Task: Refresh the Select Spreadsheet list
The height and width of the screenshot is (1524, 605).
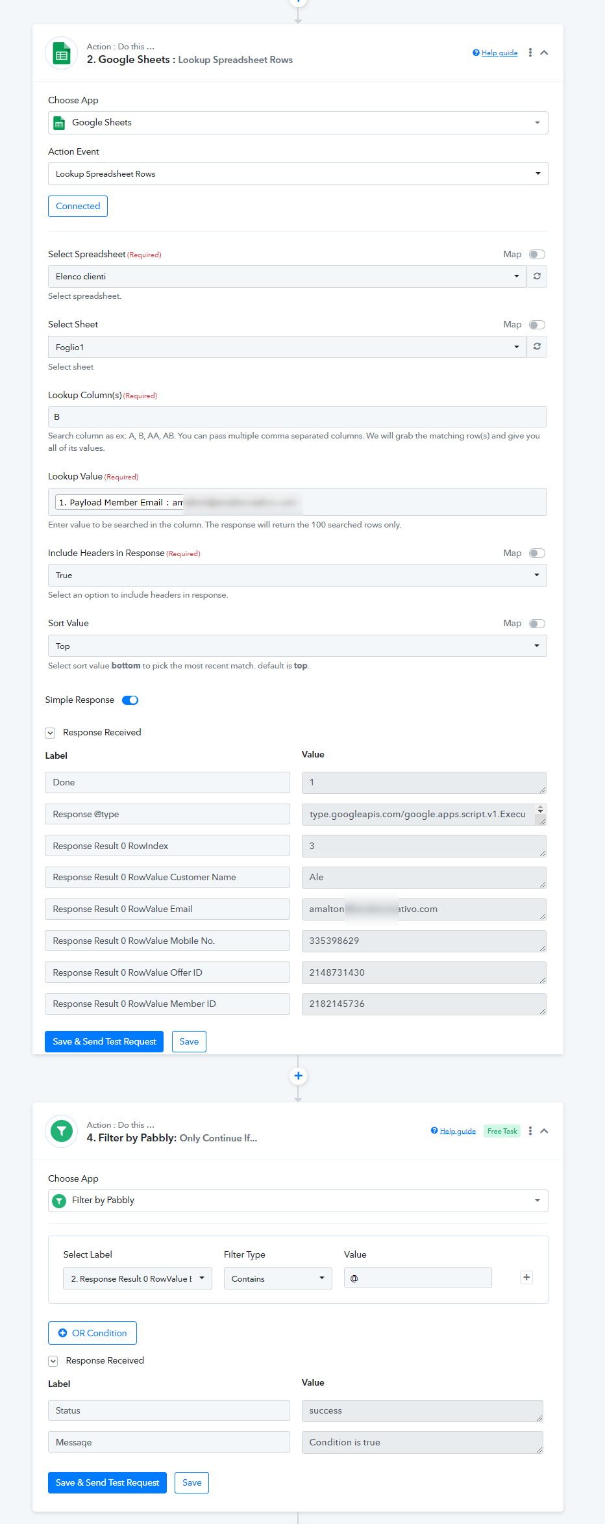Action: click(537, 276)
